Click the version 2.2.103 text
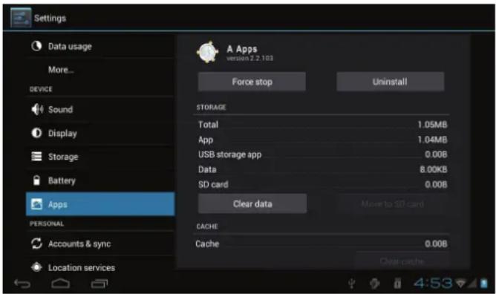 249,59
